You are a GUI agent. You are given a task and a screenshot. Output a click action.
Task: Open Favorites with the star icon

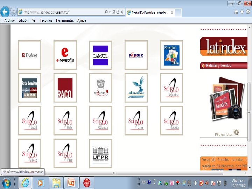(x=242, y=12)
